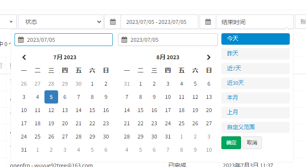Click calendar icon beside 2023/07/05 - 2023/07/05 range
The width and height of the screenshot is (306, 167).
112,22
